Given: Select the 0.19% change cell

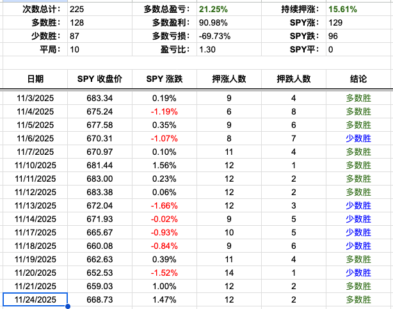Looking at the screenshot, I should click(x=164, y=98).
